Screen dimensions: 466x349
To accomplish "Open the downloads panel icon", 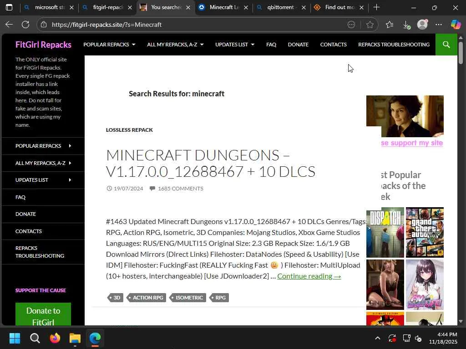I will click(x=406, y=25).
